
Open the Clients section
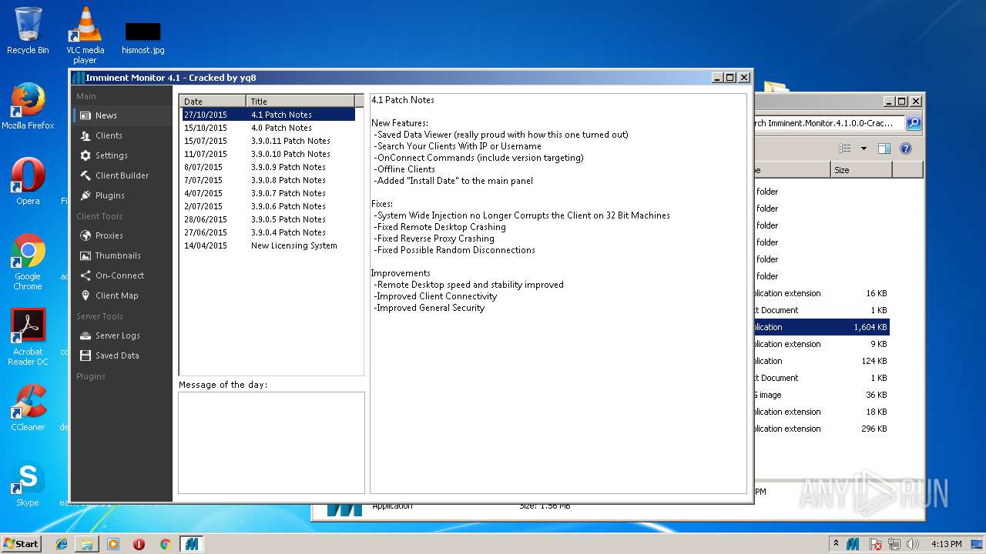point(121,135)
